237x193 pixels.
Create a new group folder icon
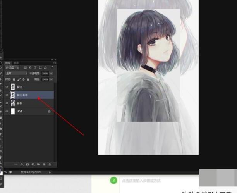[x=39, y=164]
